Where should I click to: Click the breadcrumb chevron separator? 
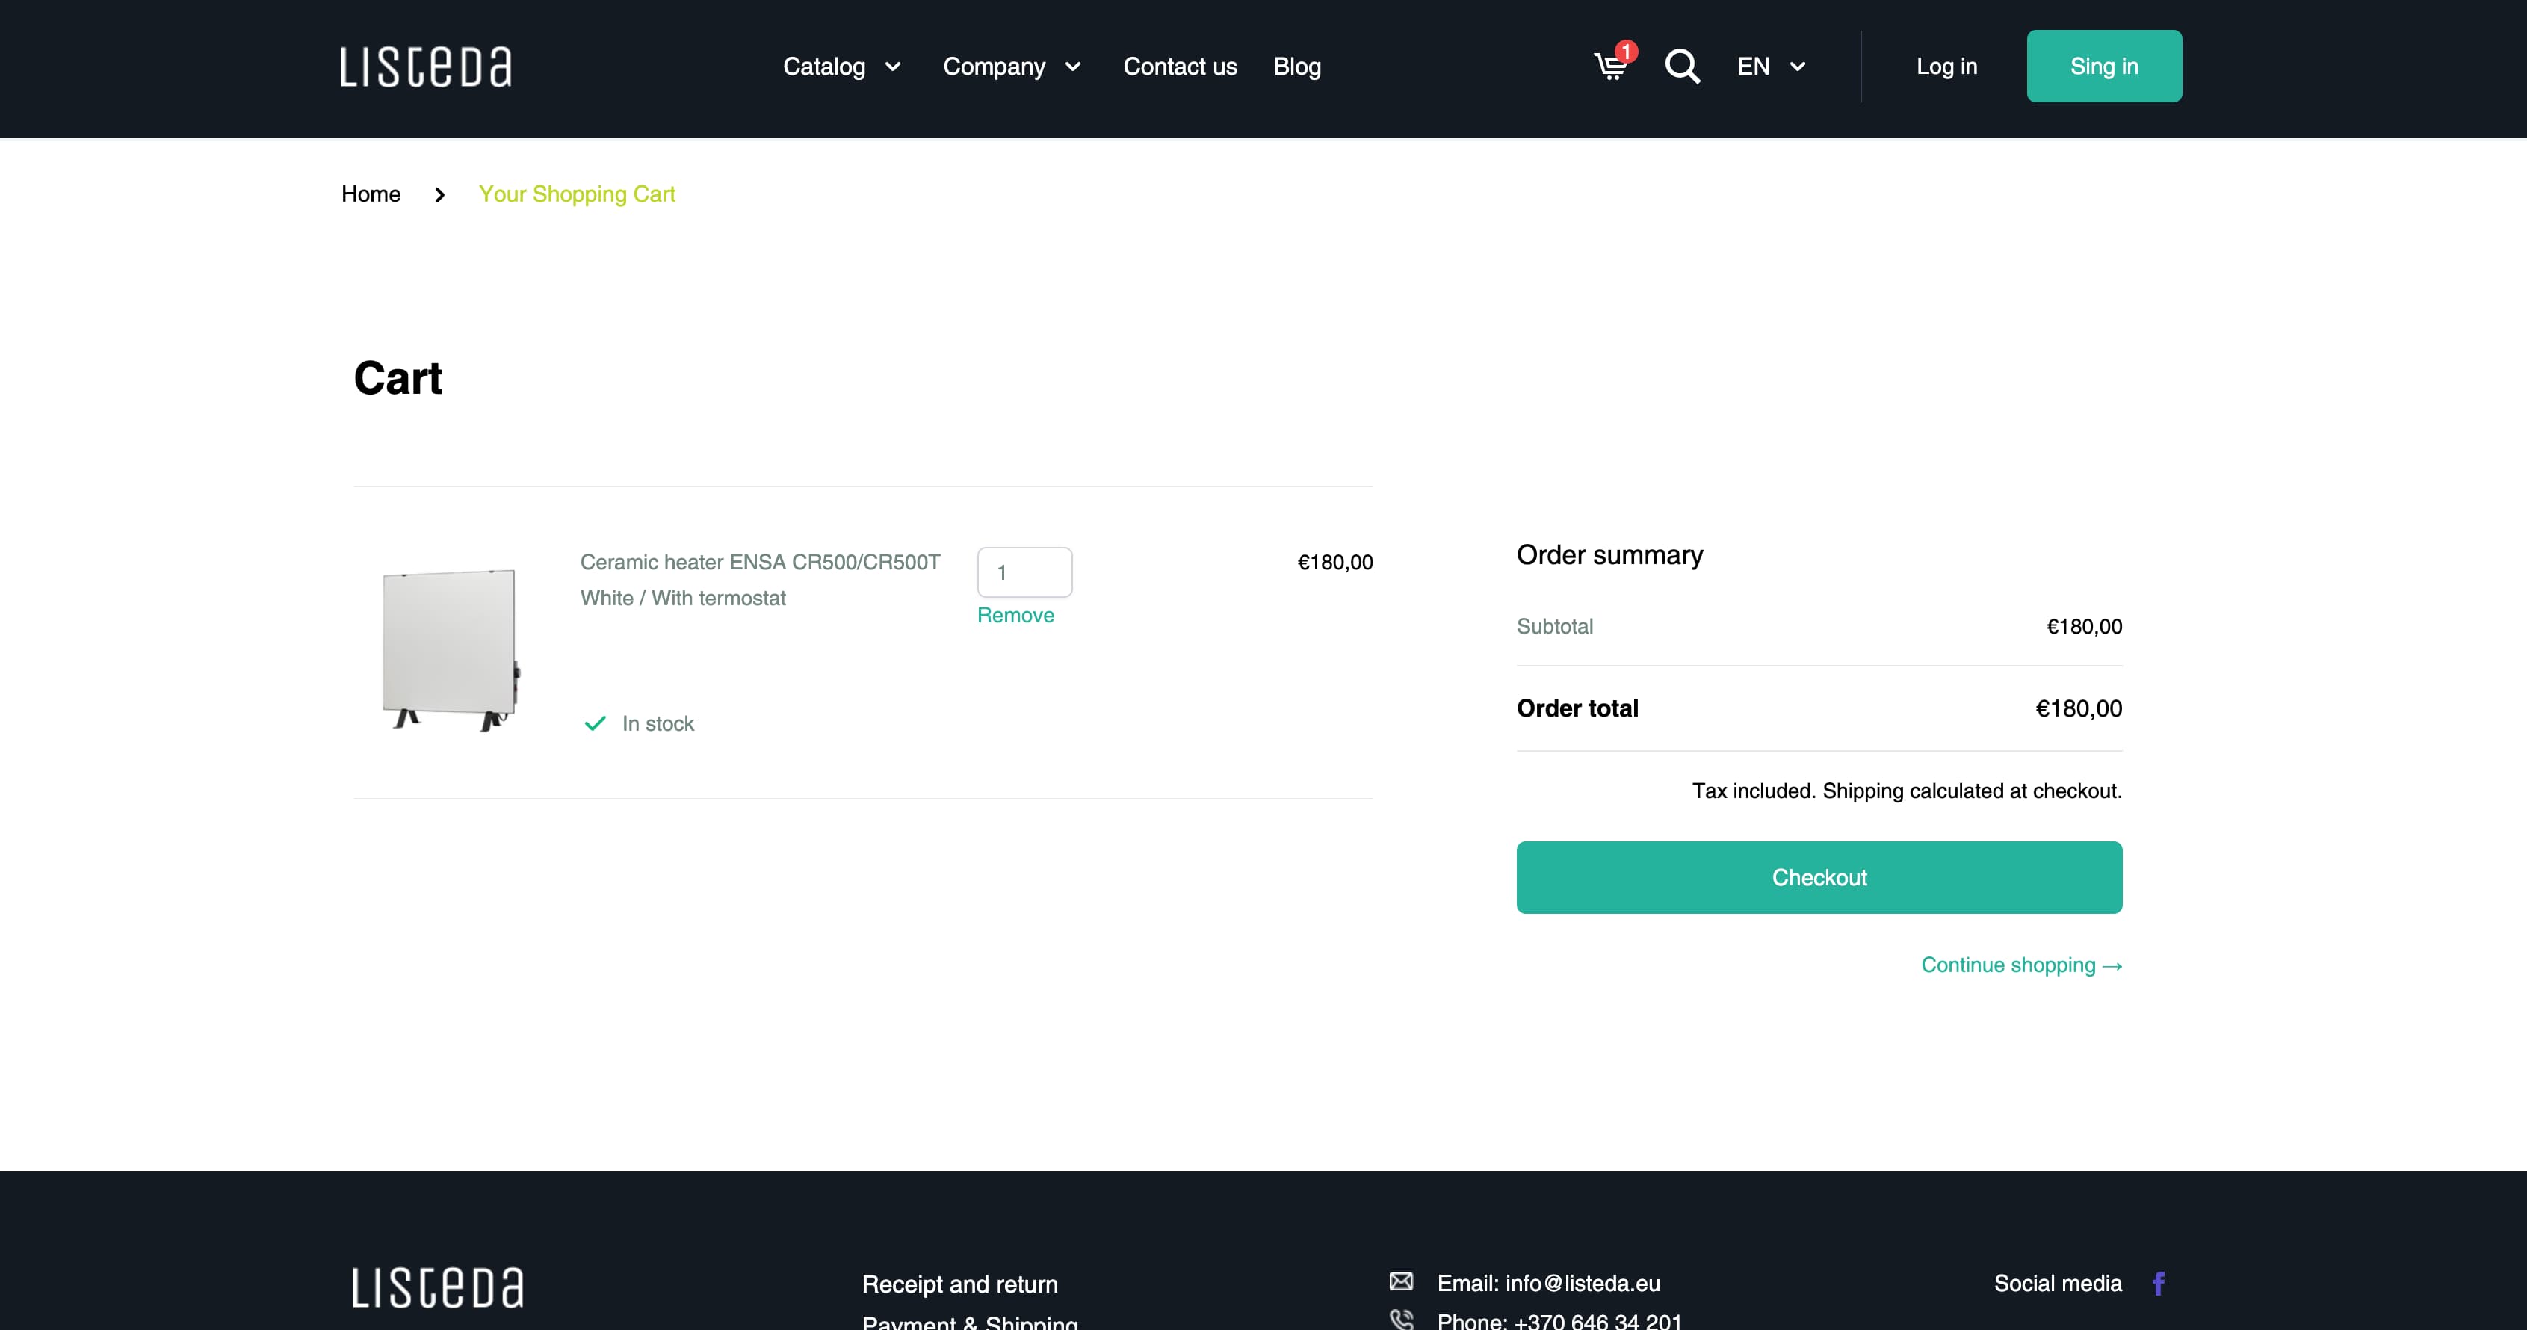(x=439, y=194)
